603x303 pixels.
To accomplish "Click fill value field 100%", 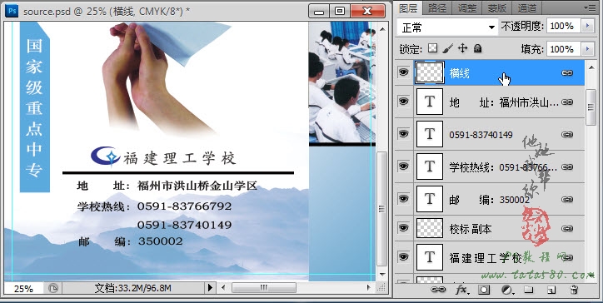I will 564,49.
